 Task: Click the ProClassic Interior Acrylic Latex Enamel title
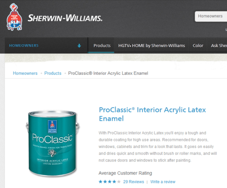pyautogui.click(x=152, y=114)
